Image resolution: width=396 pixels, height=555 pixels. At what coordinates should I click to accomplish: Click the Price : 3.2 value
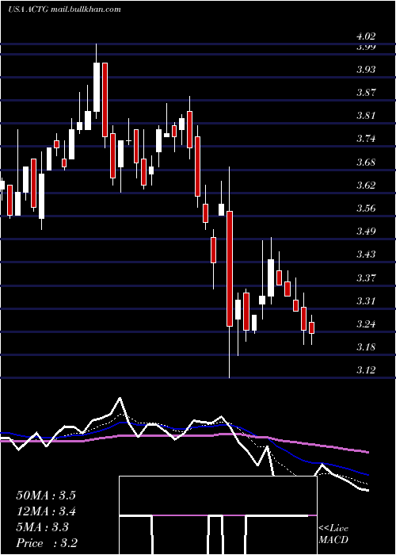click(47, 543)
